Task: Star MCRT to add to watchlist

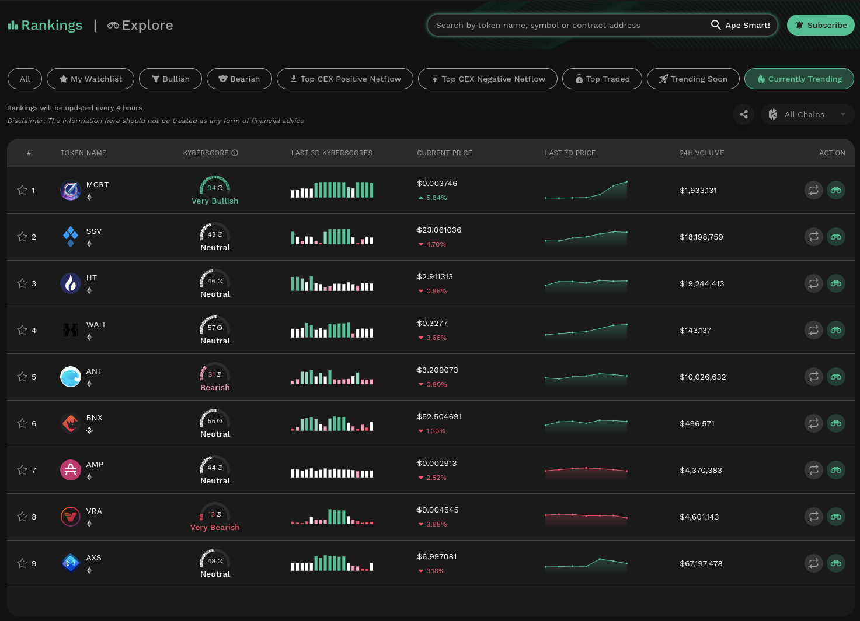Action: click(22, 190)
